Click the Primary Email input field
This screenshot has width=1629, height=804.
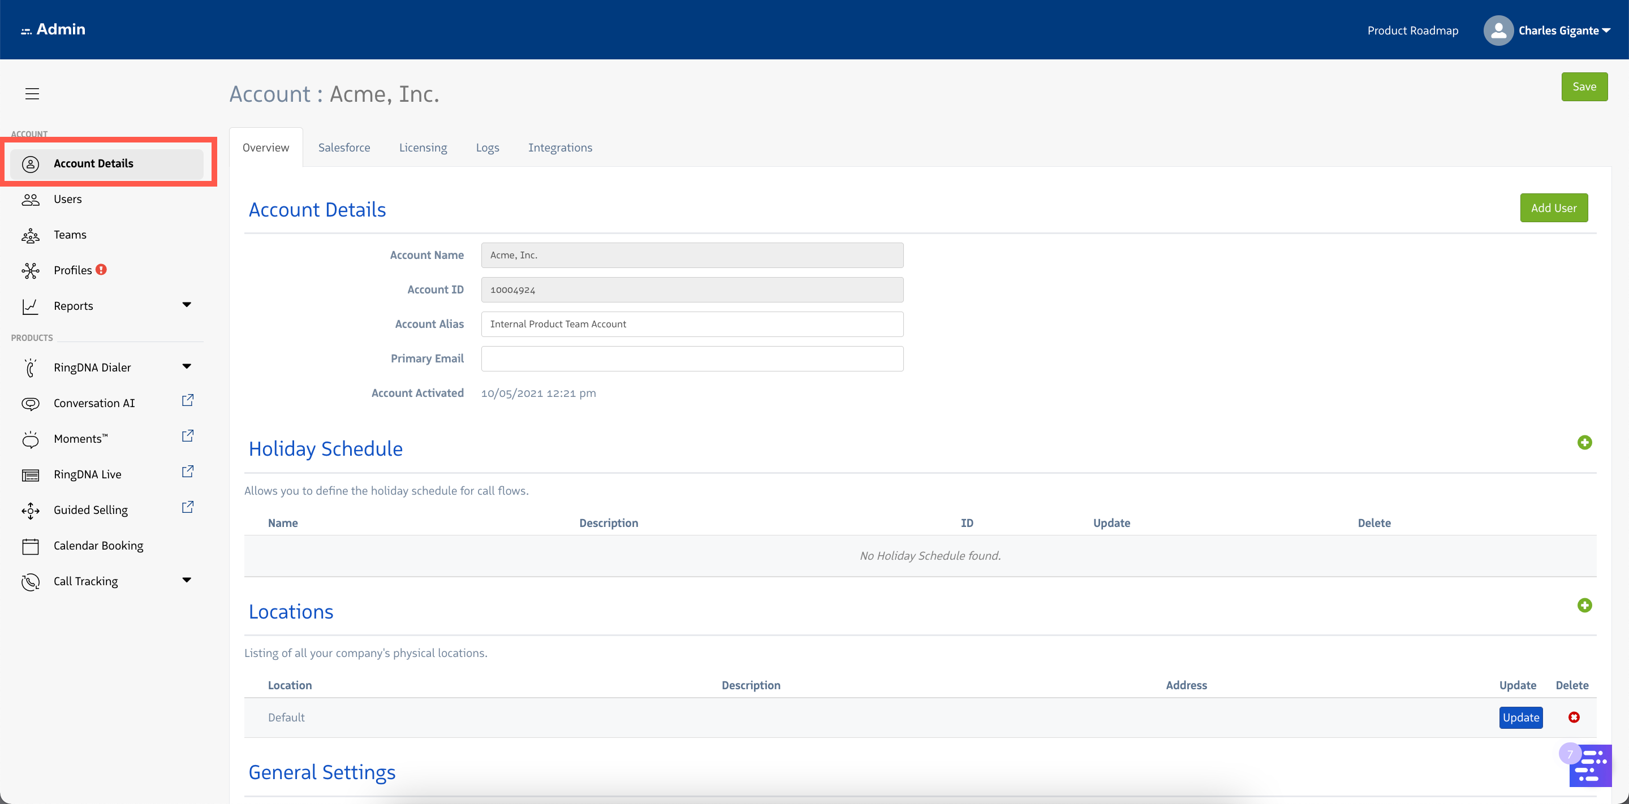click(692, 358)
